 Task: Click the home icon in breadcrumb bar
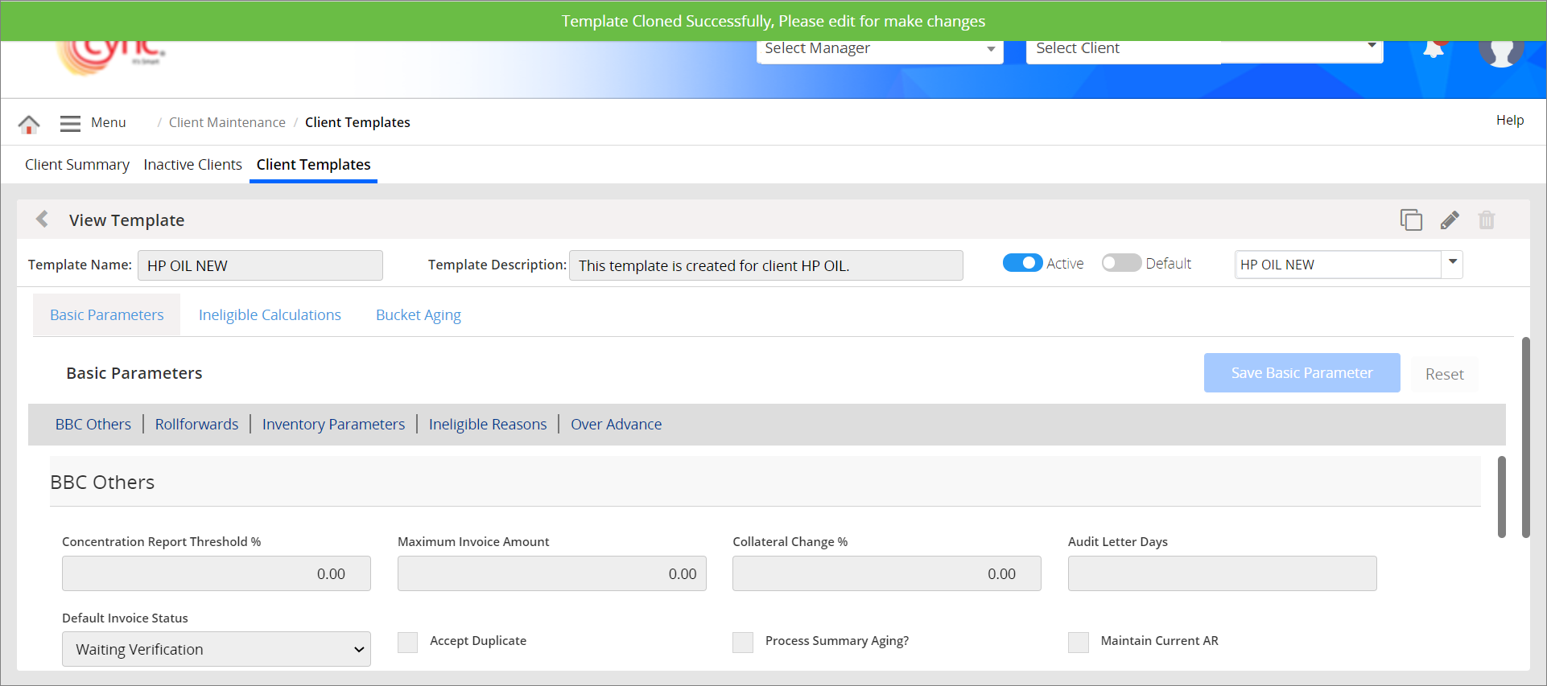click(x=29, y=124)
